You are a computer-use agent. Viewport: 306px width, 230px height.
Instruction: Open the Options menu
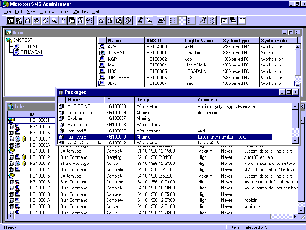point(47,12)
